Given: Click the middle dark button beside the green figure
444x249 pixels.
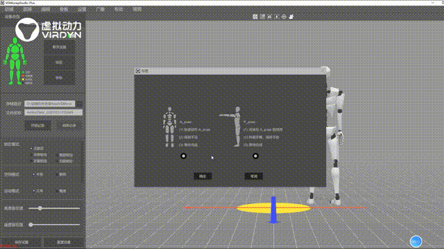Looking at the screenshot, I should [x=60, y=62].
